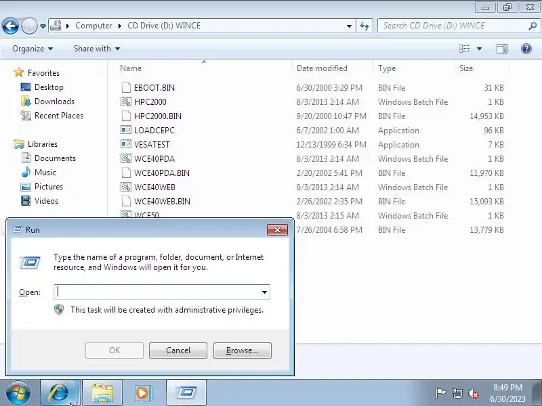Viewport: 542px width, 406px height.
Task: Go back with the Explorer back arrow
Action: point(10,26)
